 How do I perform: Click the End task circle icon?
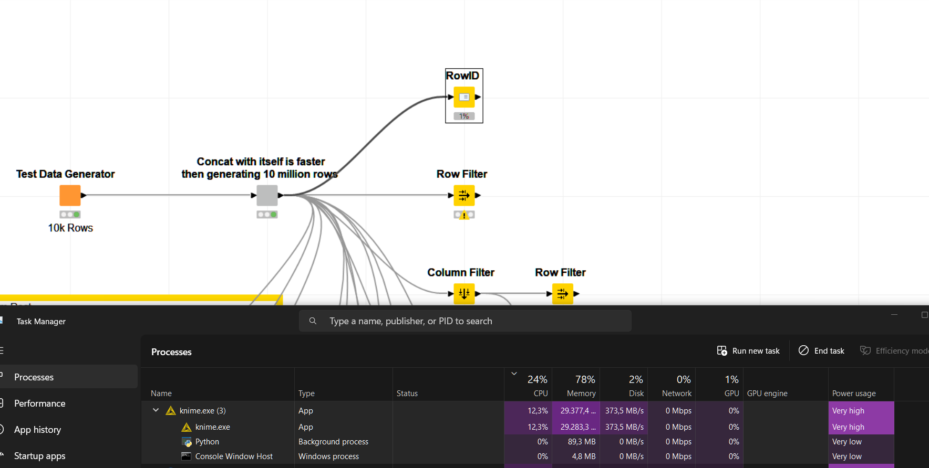pos(803,350)
